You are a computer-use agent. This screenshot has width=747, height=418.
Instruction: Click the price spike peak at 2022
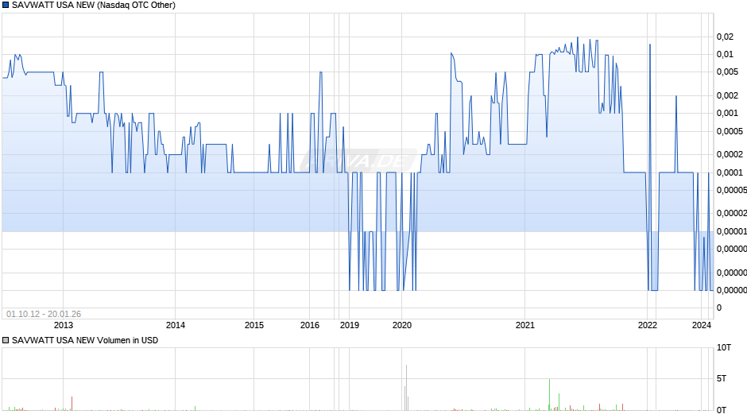tap(650, 45)
